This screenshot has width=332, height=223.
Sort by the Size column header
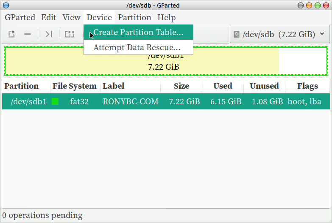click(181, 86)
